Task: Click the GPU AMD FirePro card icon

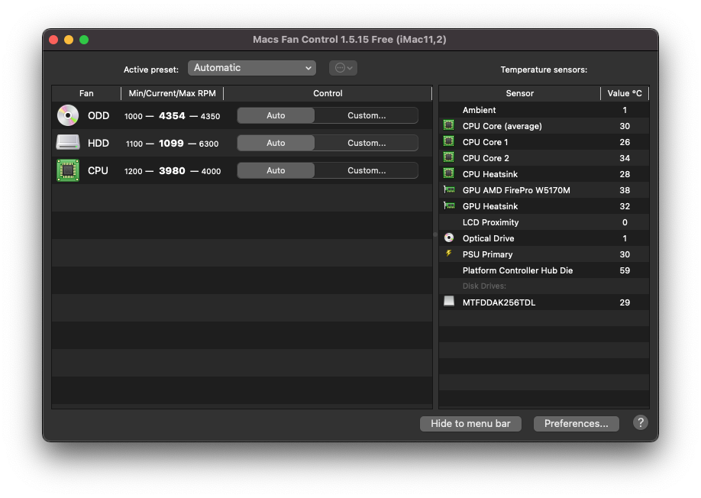Action: (x=449, y=189)
